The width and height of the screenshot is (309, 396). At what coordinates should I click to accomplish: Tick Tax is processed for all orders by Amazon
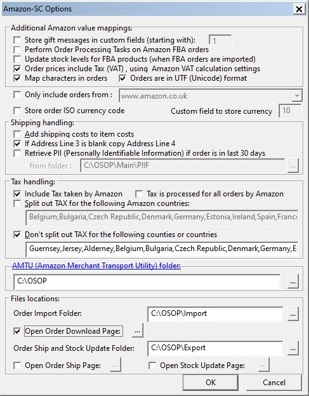click(x=139, y=194)
